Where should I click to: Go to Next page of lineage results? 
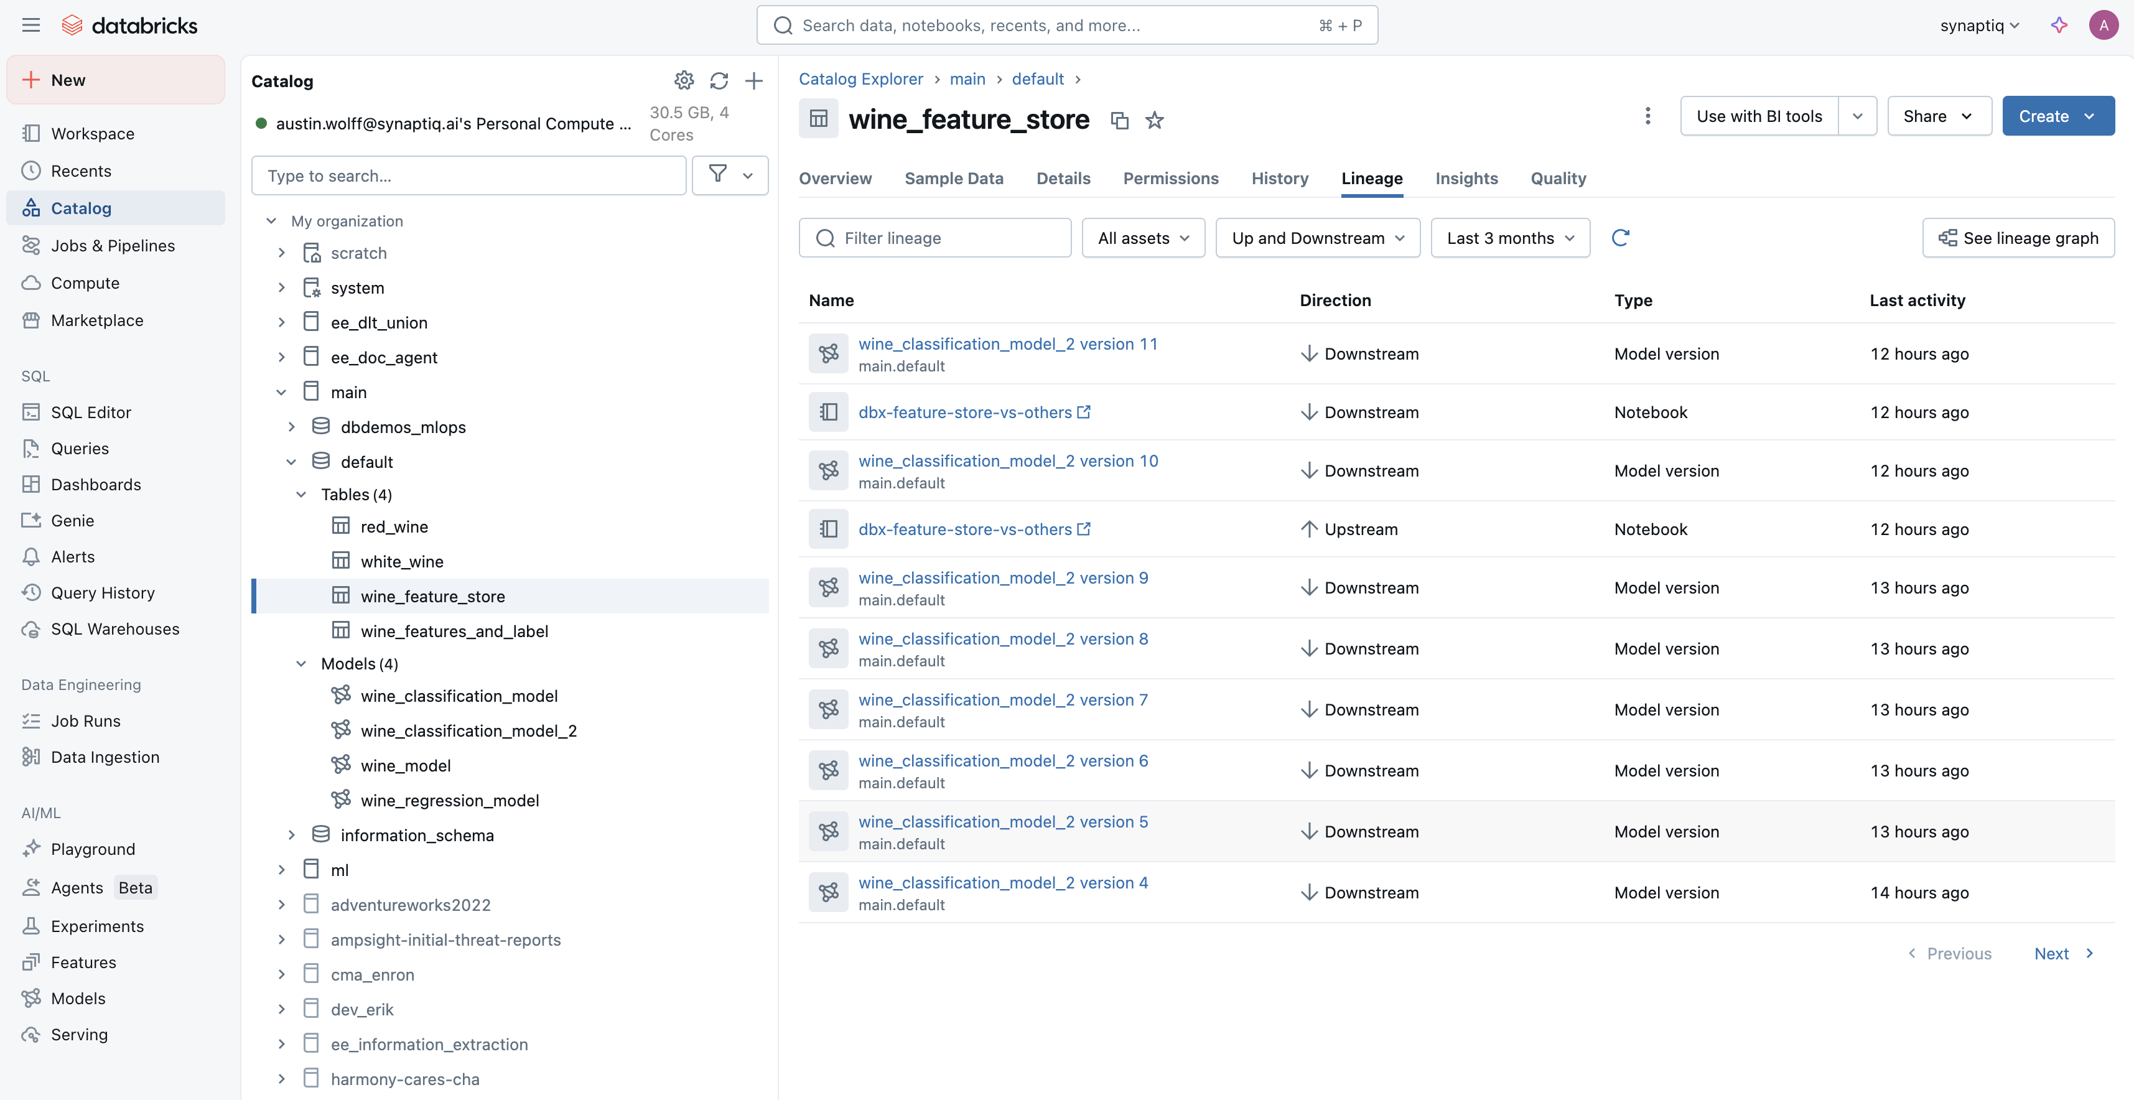(x=2062, y=953)
